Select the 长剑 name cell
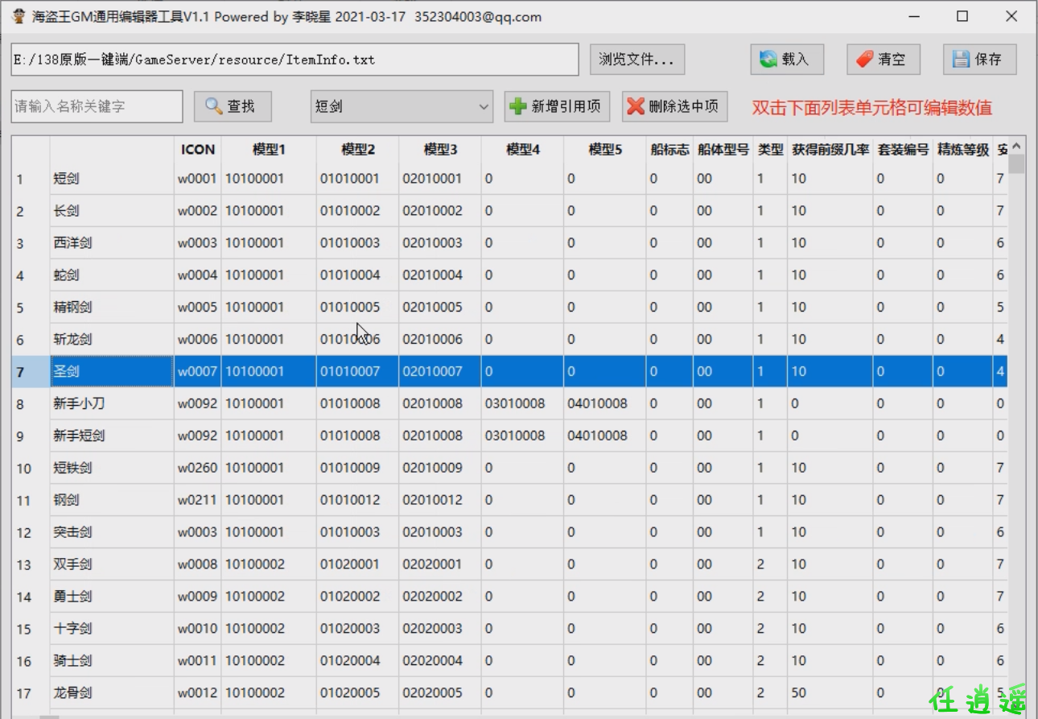Screen dimensions: 1038x719 coord(112,211)
